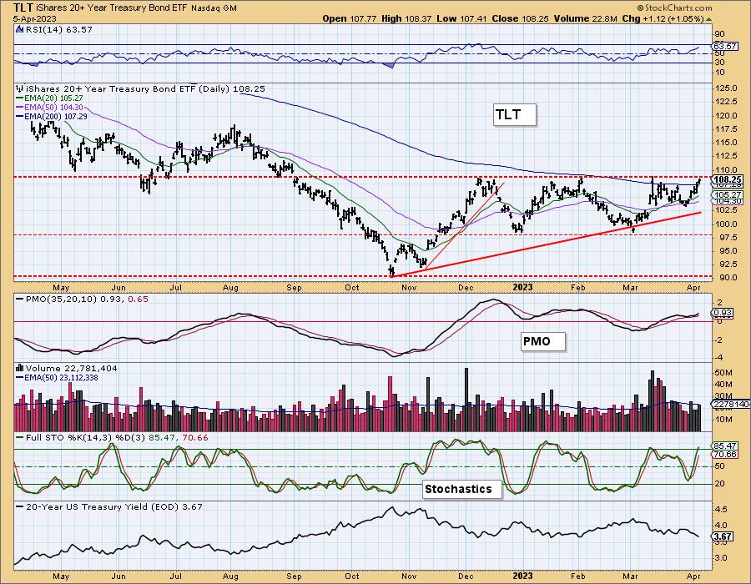Click the 85.47 stochastic value tag

726,446
